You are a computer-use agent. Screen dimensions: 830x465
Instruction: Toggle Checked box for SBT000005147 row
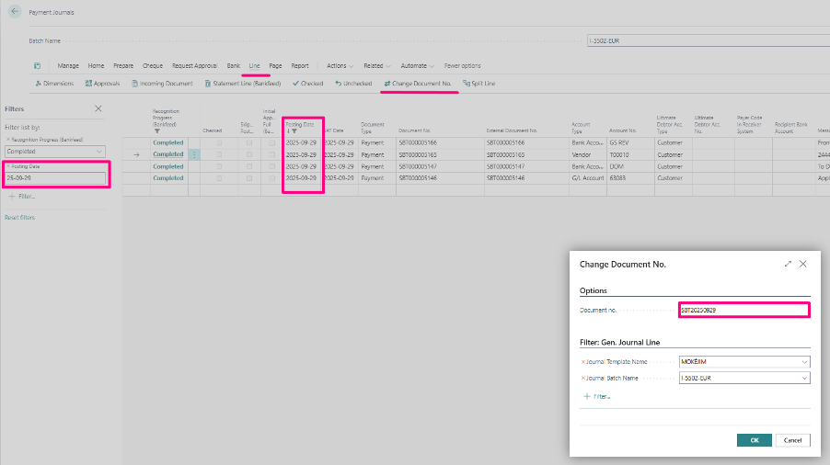(219, 166)
